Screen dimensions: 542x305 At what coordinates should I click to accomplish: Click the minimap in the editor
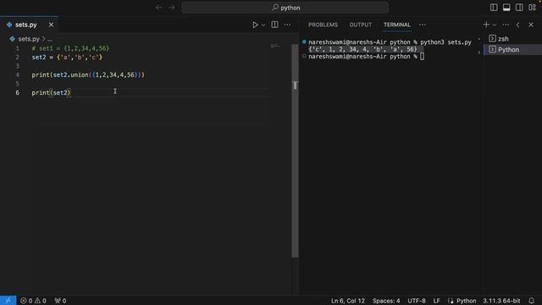click(276, 46)
